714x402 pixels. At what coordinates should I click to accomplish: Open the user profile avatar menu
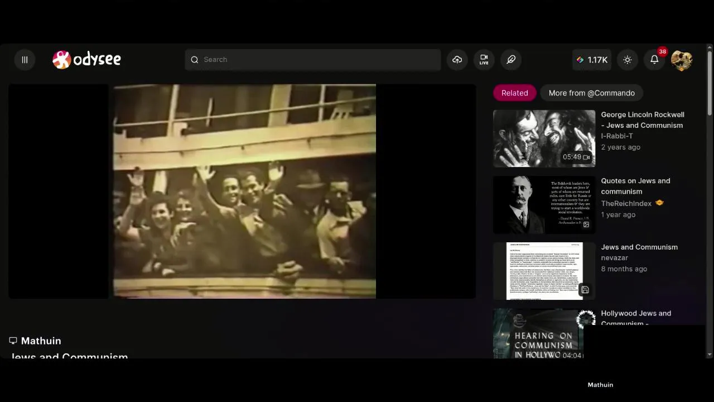[x=682, y=60]
